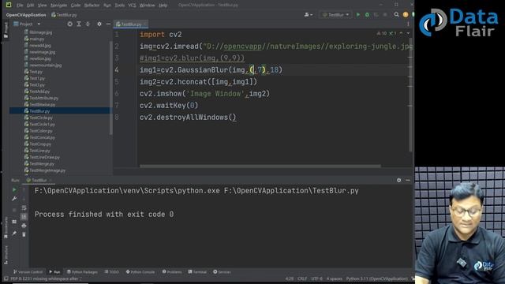
Task: Clear console output with trash icon
Action: 24,234
